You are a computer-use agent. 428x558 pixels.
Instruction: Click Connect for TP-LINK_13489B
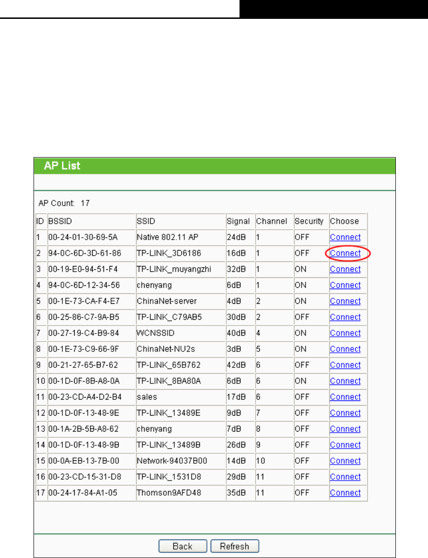345,445
